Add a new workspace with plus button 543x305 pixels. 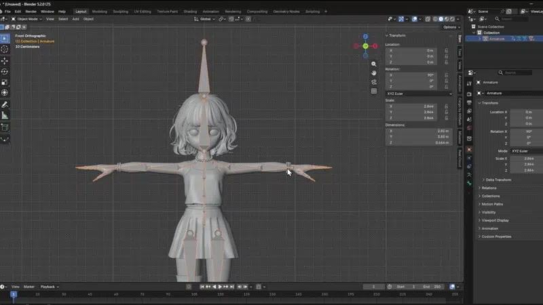click(326, 12)
